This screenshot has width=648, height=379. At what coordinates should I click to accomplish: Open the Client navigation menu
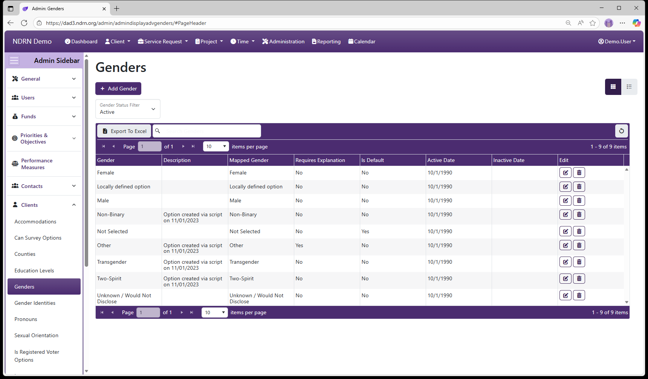click(x=118, y=41)
